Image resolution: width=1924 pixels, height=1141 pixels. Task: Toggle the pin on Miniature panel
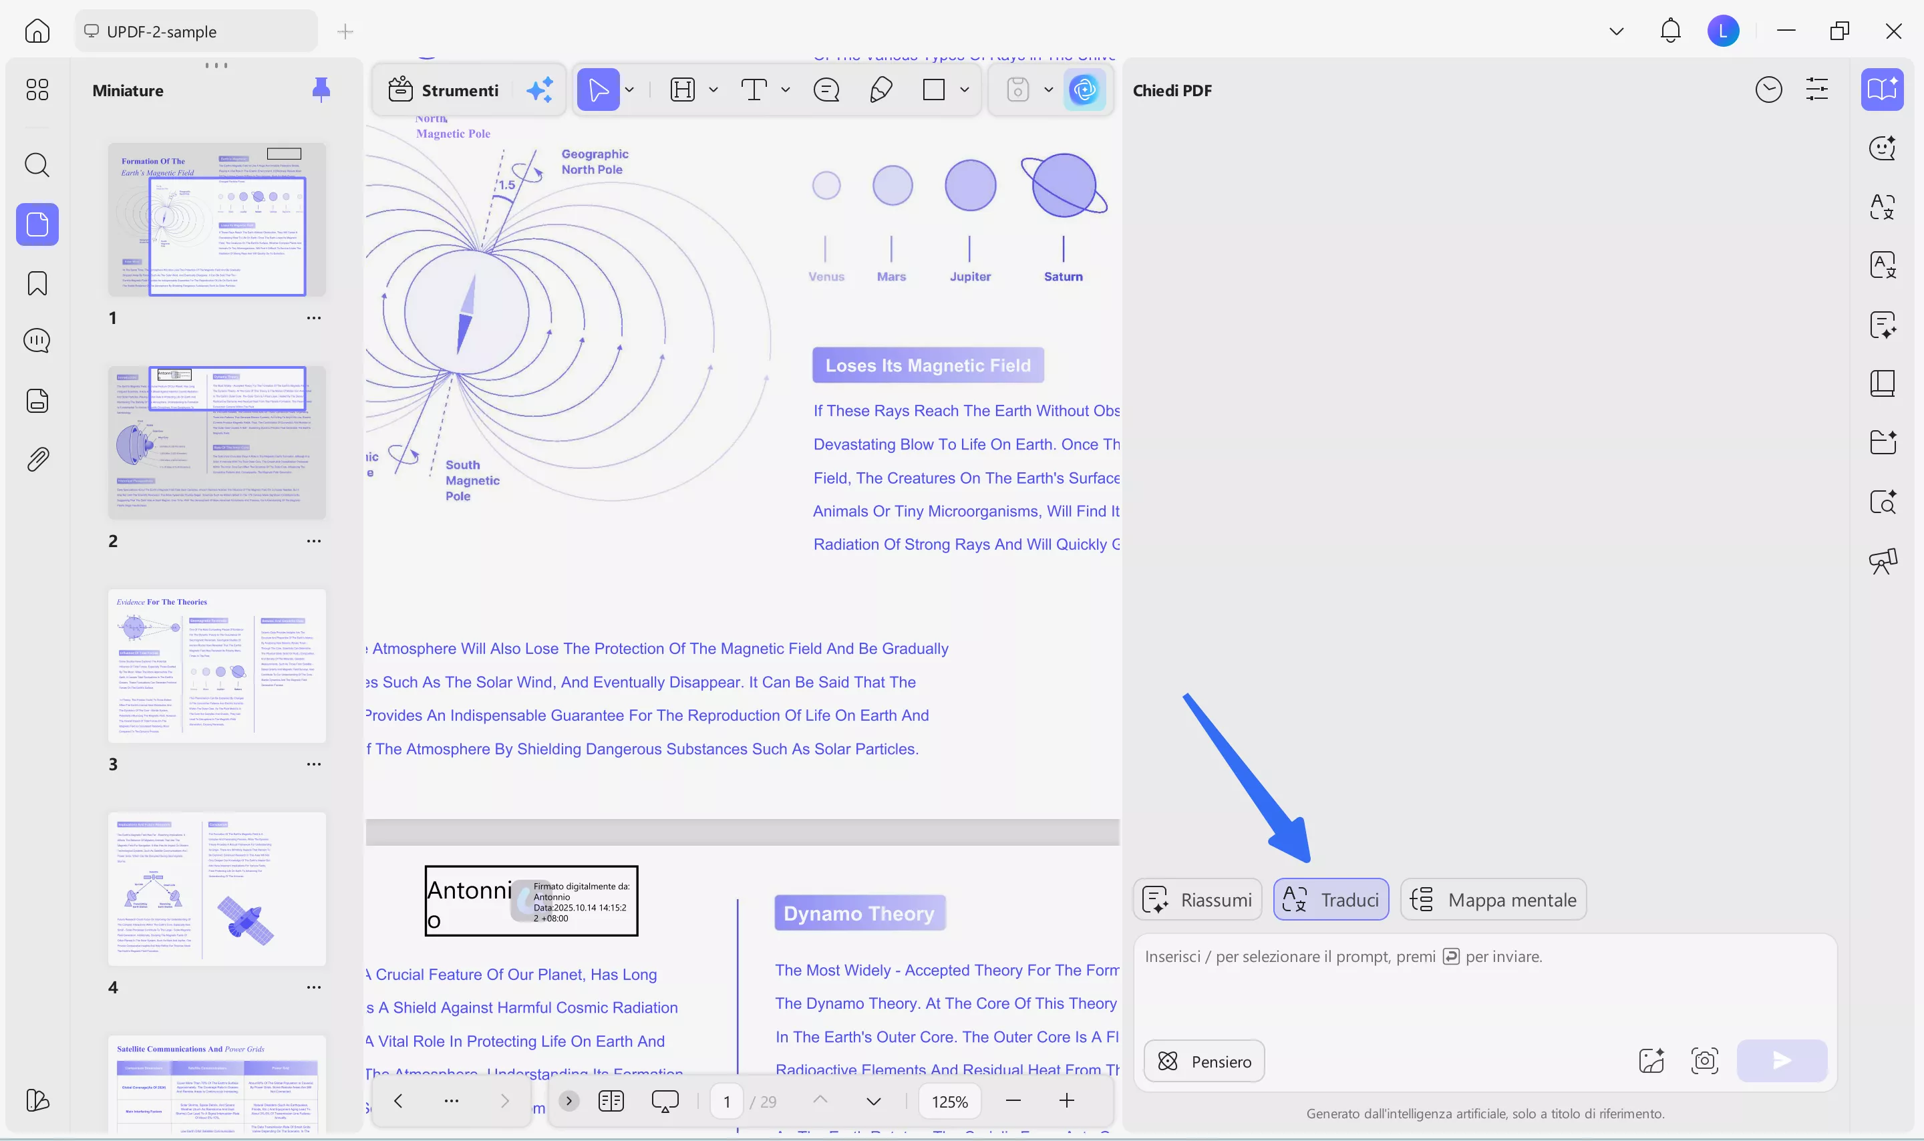[321, 90]
